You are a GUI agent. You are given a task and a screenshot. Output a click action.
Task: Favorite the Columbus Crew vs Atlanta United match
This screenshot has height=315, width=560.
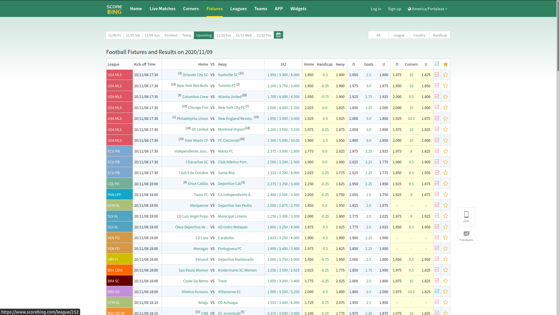pyautogui.click(x=445, y=97)
